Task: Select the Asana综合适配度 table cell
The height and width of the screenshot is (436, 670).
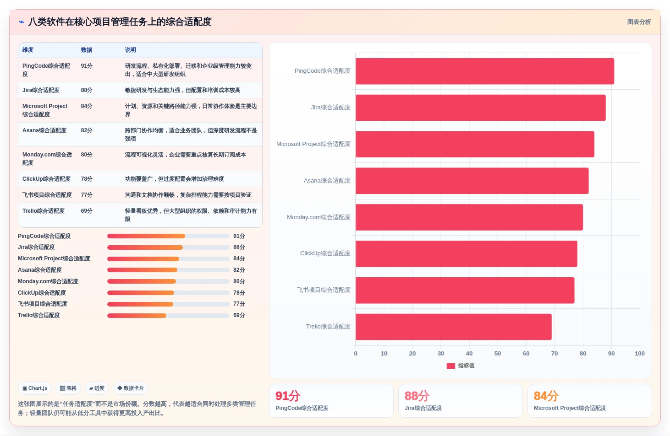Action: (44, 131)
